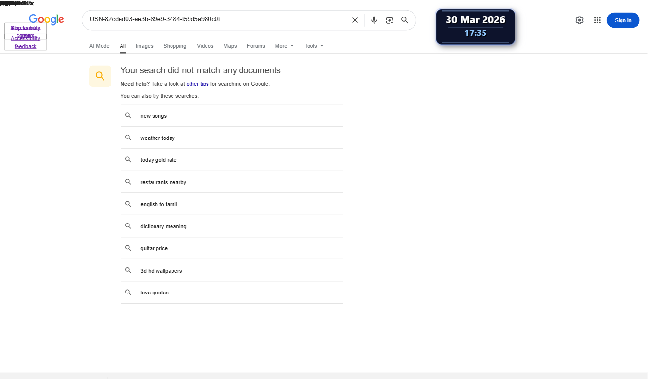Screen dimensions: 655x379
Task: Search suggestion 'weather today'
Action: 232,138
